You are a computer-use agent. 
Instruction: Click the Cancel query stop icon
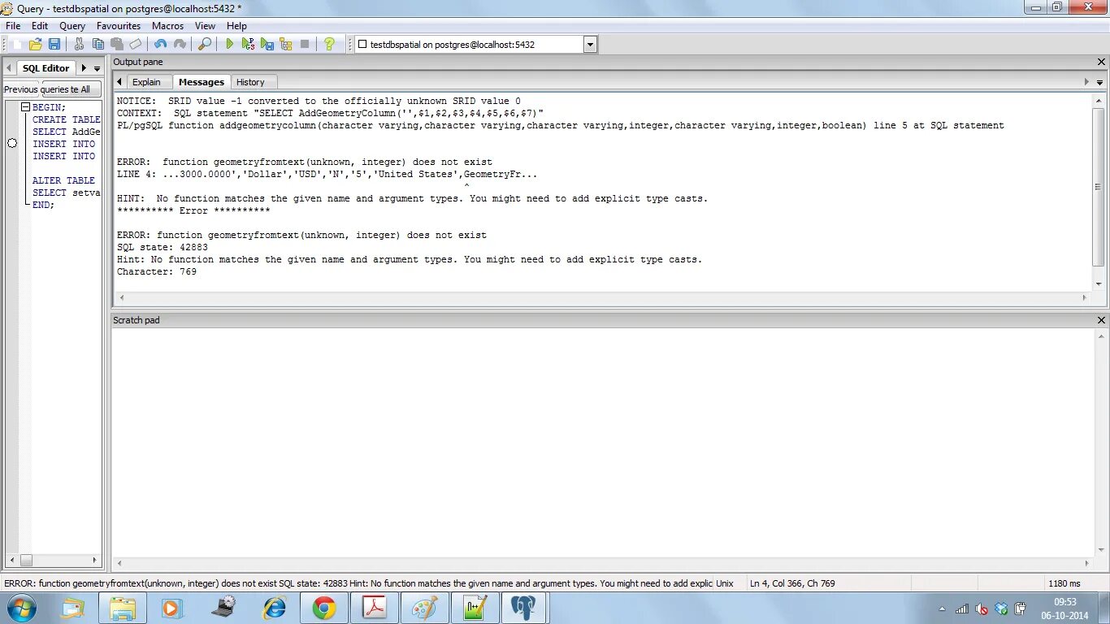coord(305,44)
